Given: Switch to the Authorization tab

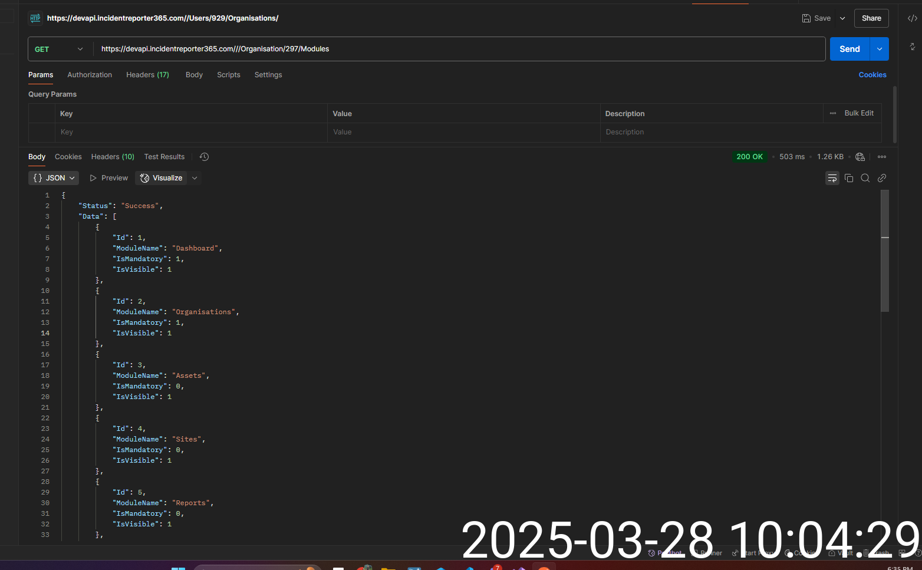Looking at the screenshot, I should (90, 75).
